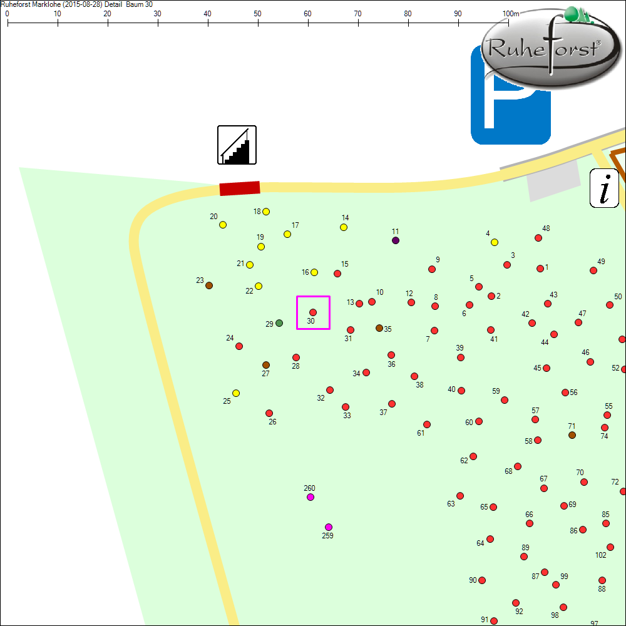Click the number label '11'

395,232
